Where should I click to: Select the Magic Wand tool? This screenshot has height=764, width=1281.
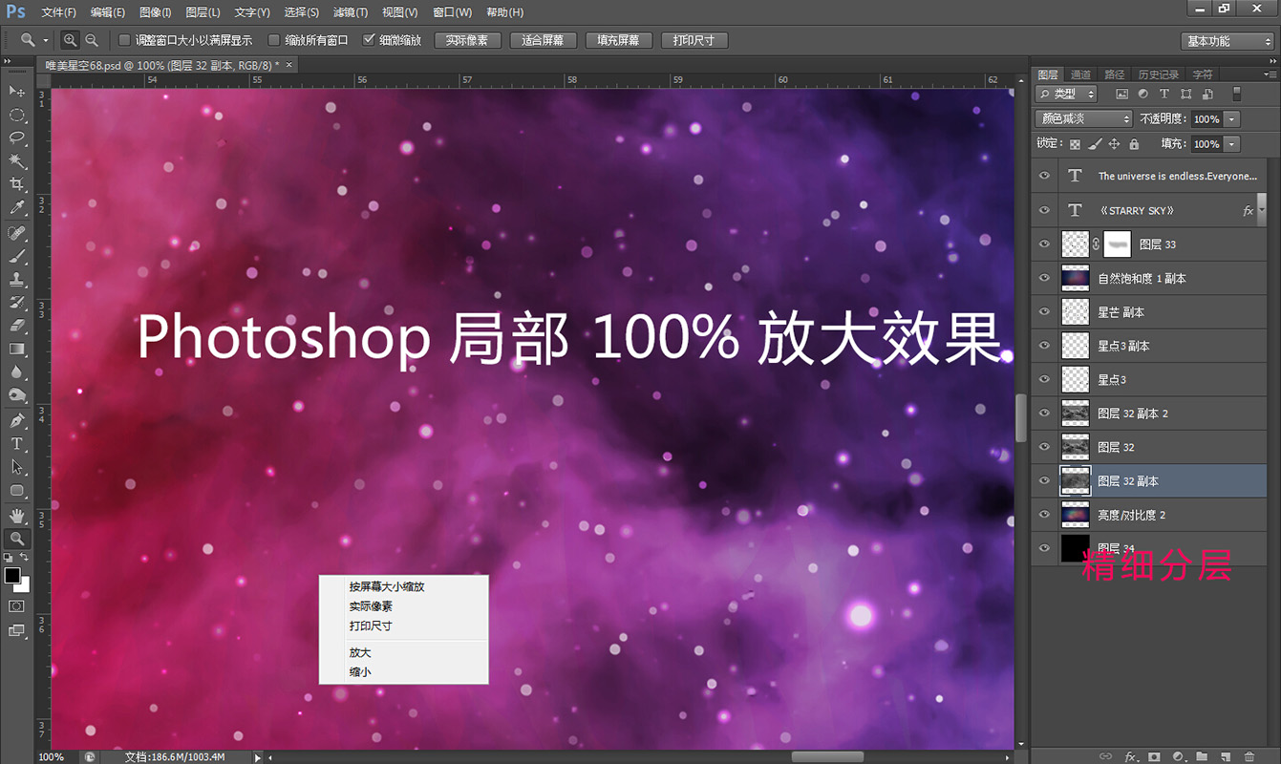[x=17, y=161]
